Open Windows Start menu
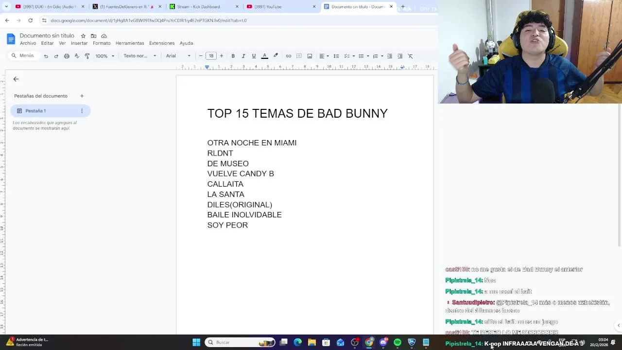Image resolution: width=622 pixels, height=350 pixels. tap(196, 342)
